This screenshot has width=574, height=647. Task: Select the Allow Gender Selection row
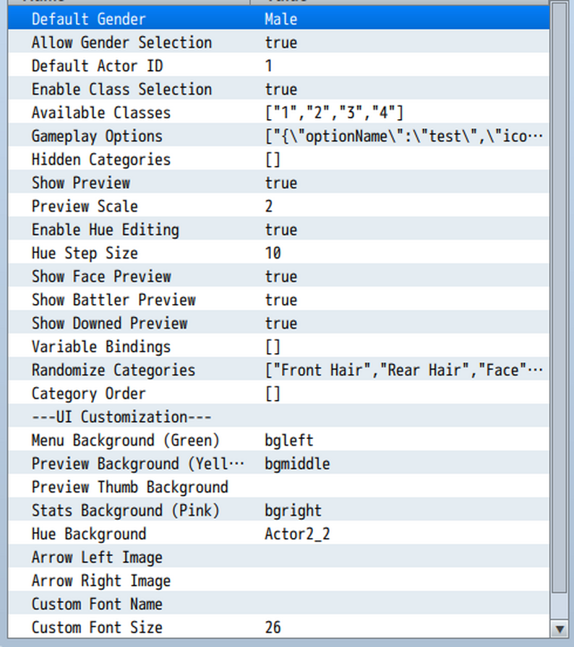click(278, 42)
